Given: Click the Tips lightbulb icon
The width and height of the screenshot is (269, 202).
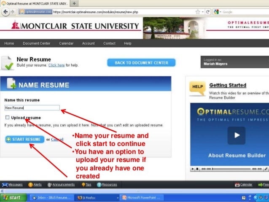Looking at the screenshot, I should coord(83,184).
